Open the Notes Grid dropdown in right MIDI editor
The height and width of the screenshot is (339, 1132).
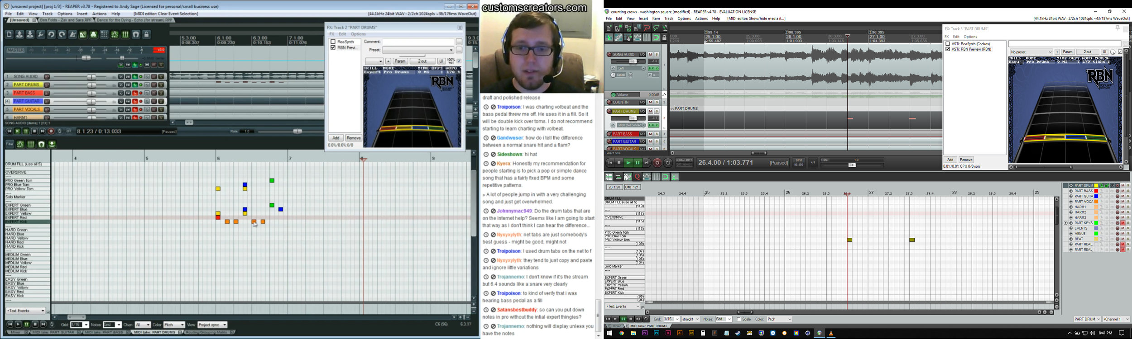pyautogui.click(x=724, y=319)
